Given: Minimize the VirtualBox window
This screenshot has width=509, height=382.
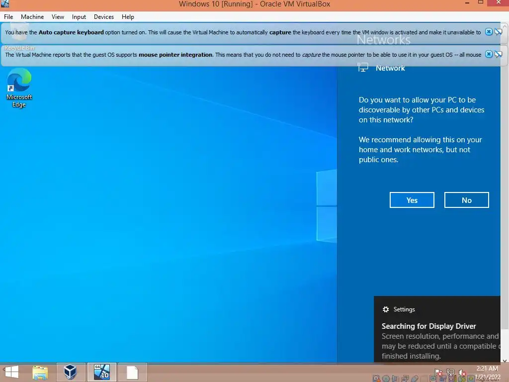Looking at the screenshot, I should [467, 3].
